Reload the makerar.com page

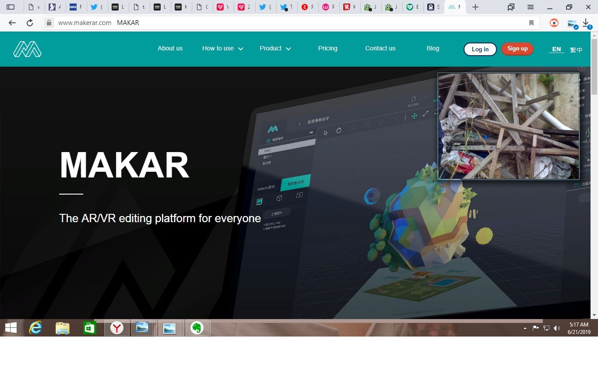[x=30, y=23]
